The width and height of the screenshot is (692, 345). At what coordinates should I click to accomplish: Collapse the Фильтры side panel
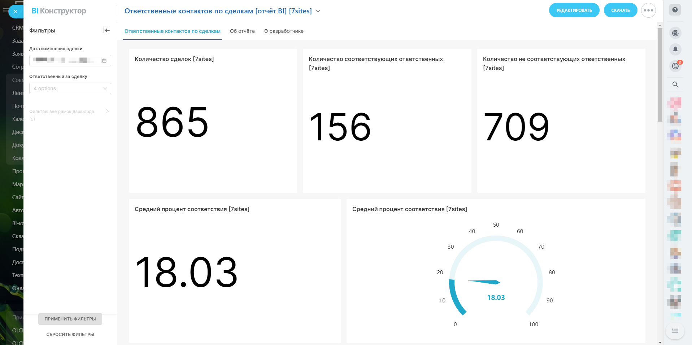[x=106, y=30]
